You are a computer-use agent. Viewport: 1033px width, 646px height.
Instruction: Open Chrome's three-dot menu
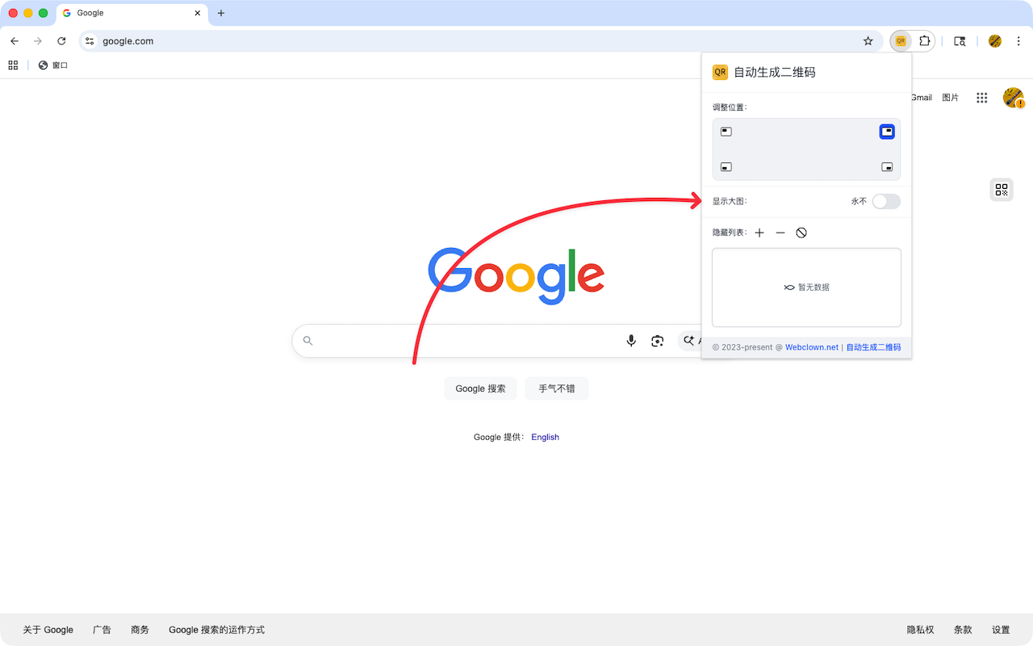(1018, 41)
